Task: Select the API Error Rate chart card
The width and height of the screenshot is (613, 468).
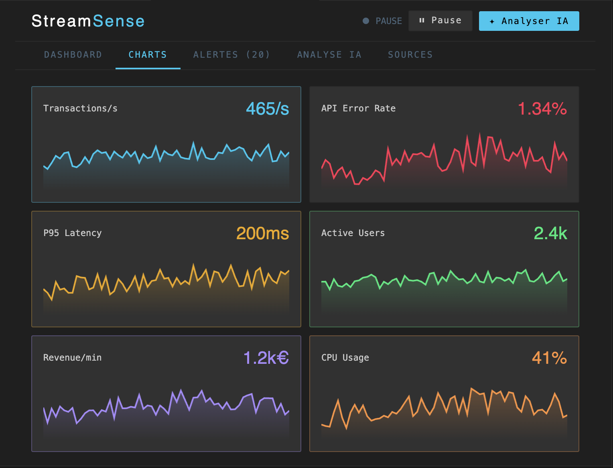Action: coord(444,144)
